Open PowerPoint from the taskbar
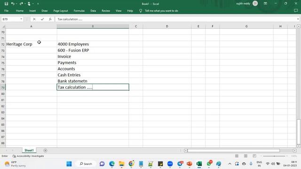This screenshot has height=169, width=301. coord(189,164)
